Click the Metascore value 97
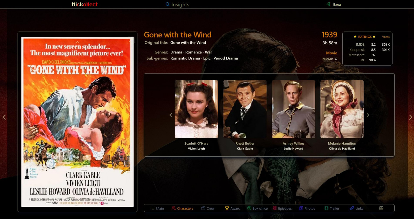The width and height of the screenshot is (414, 219). (374, 55)
